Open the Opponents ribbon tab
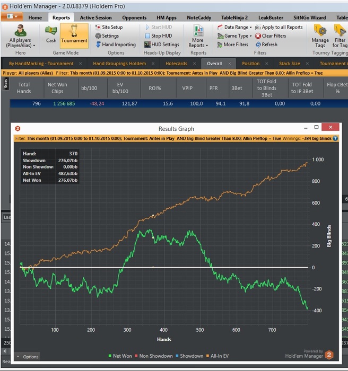This screenshot has width=348, height=371. click(x=134, y=17)
